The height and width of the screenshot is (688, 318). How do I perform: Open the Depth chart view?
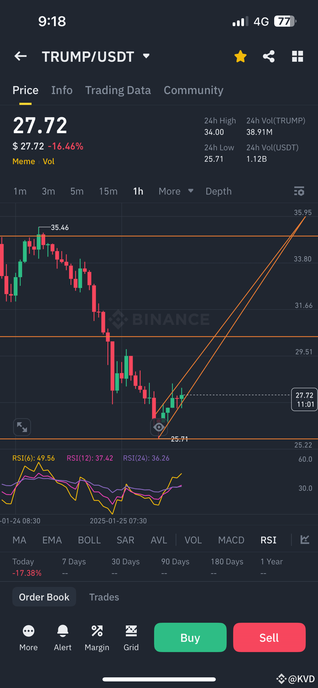click(x=219, y=191)
